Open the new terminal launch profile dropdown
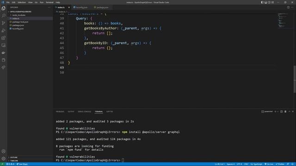This screenshot has width=296, height=166. click(278, 112)
